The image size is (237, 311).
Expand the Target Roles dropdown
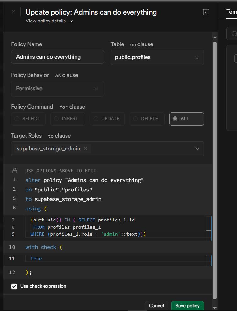(x=197, y=149)
